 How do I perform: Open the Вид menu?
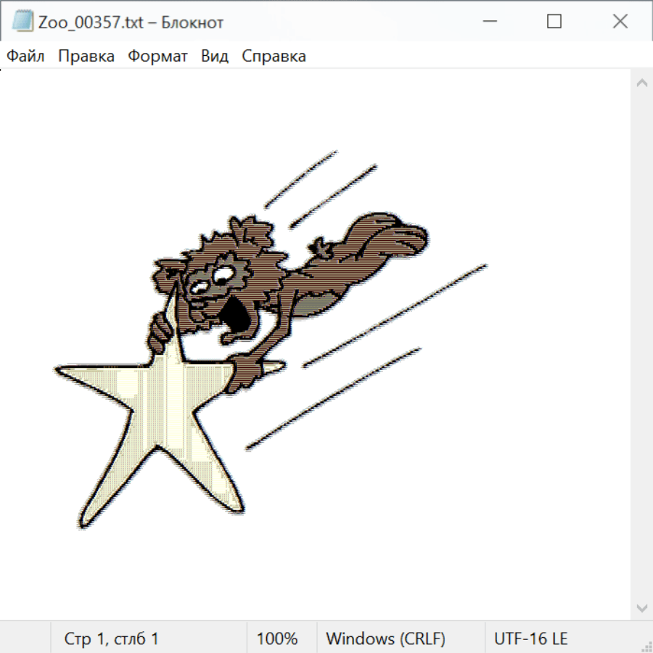(214, 57)
